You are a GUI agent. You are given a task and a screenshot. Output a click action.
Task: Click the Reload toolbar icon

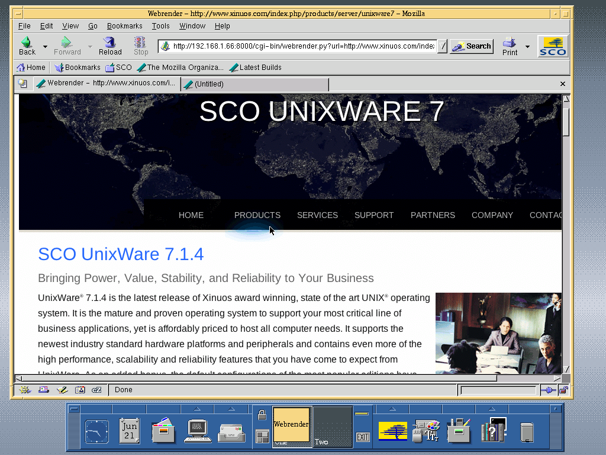click(109, 46)
